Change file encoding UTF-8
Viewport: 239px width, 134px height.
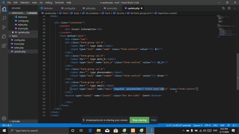pyautogui.click(x=208, y=125)
